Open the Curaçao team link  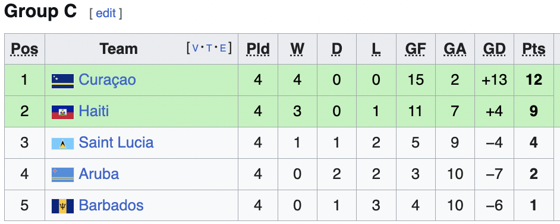click(x=107, y=80)
